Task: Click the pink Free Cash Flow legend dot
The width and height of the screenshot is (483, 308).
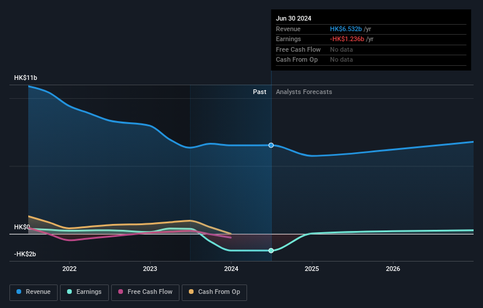Action: click(121, 292)
